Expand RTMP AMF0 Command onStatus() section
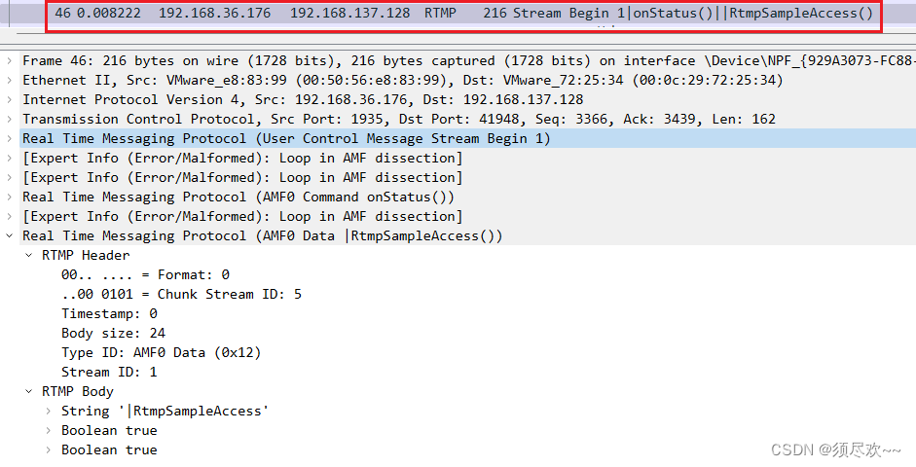Viewport: 916px width, 467px height. coord(10,198)
